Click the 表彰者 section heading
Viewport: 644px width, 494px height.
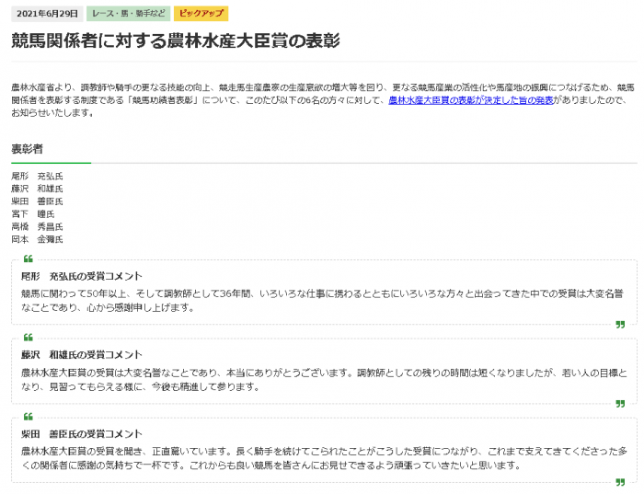27,149
